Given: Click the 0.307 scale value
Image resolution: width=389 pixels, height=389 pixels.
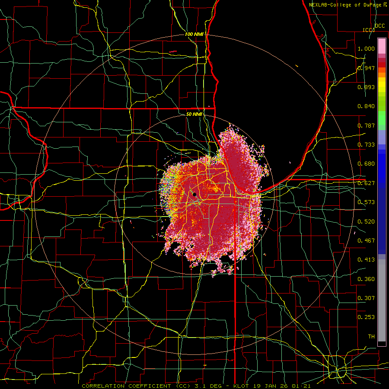Looking at the screenshot, I should tap(366, 298).
